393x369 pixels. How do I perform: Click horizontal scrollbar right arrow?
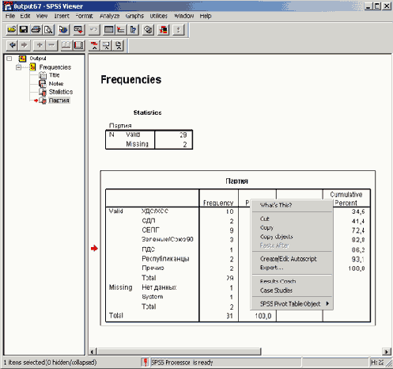pos(387,352)
